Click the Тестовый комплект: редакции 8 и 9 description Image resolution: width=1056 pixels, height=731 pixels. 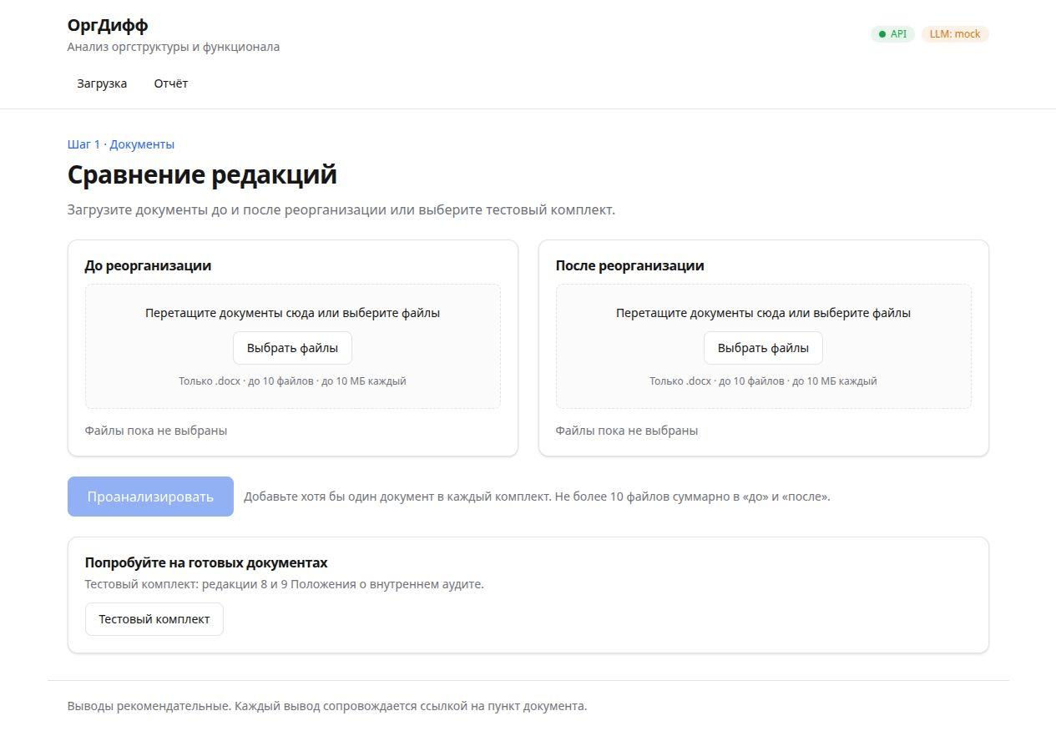coord(285,584)
